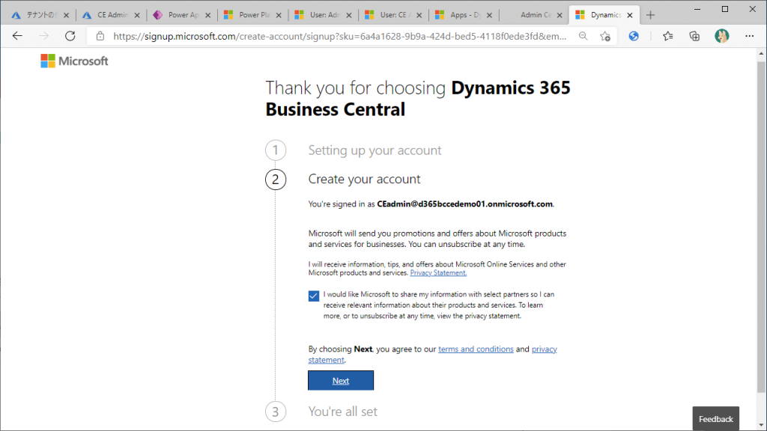Open the privacy statement link near Next
This screenshot has width=767, height=431.
pyautogui.click(x=544, y=349)
